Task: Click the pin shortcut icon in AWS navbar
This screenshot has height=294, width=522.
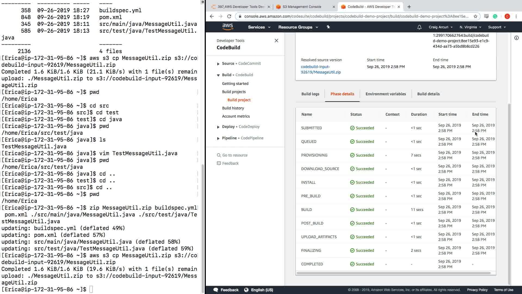Action: (x=328, y=27)
